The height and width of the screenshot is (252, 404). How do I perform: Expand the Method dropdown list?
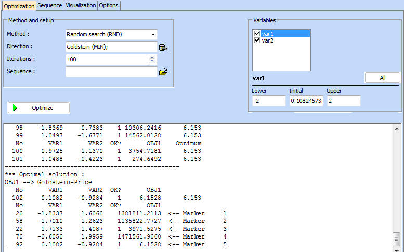152,35
